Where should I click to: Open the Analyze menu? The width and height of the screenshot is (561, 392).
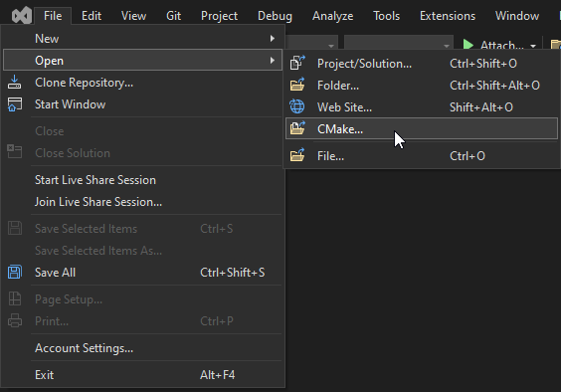point(332,16)
